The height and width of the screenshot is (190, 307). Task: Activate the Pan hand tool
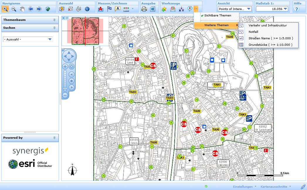tap(21, 9)
